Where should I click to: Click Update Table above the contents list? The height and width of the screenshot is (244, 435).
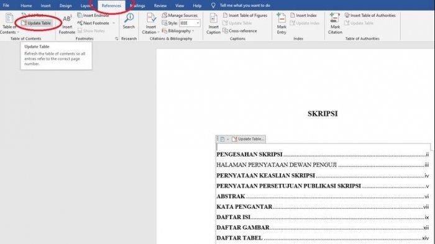(248, 139)
